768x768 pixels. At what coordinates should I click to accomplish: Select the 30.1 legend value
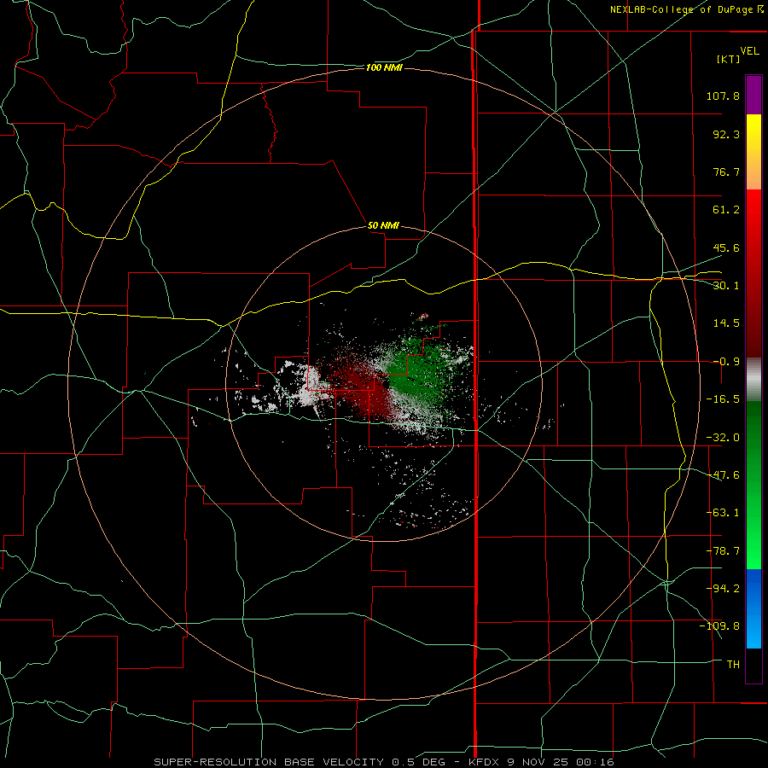(726, 286)
